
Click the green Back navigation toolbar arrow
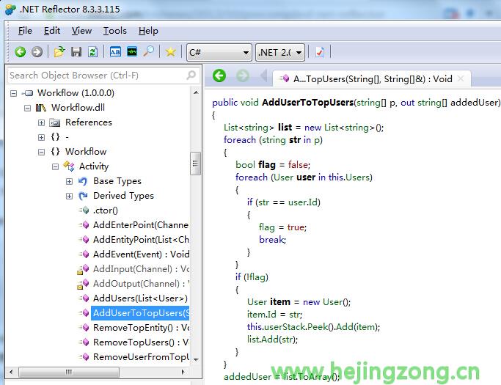(21, 51)
